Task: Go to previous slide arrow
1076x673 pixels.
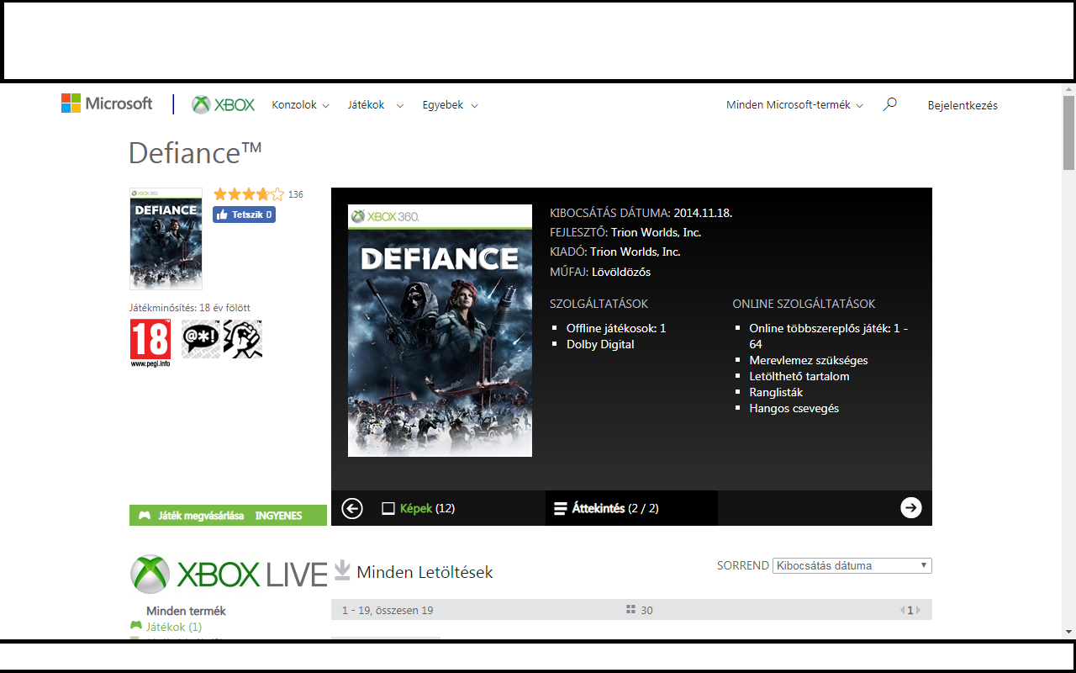Action: coord(352,508)
